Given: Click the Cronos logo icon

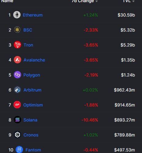Looking at the screenshot, I should click(17, 135).
